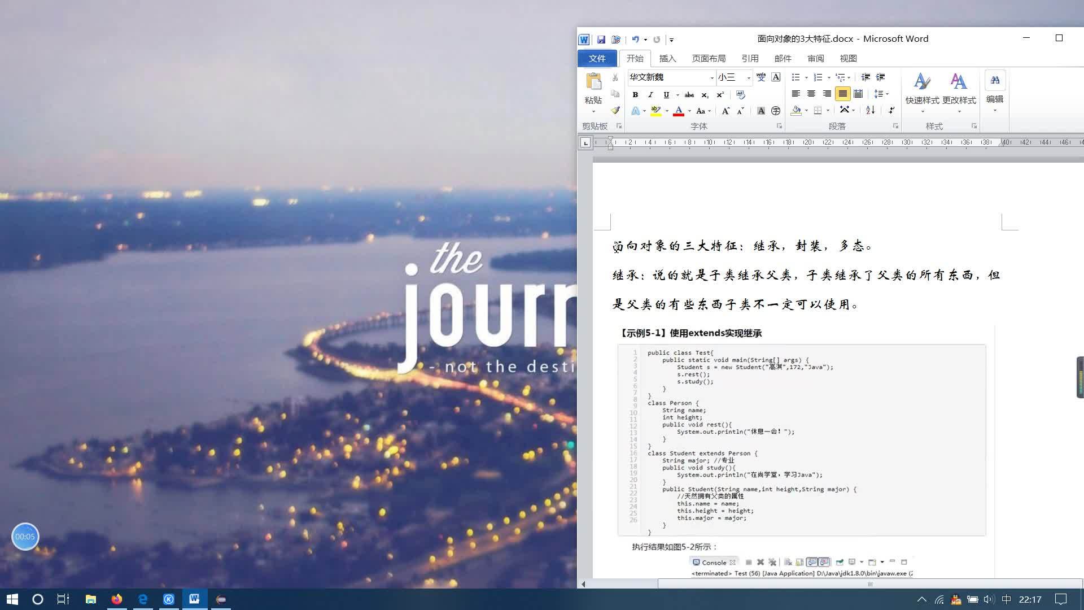Viewport: 1084px width, 610px height.
Task: Click the Copy icon
Action: pyautogui.click(x=615, y=94)
